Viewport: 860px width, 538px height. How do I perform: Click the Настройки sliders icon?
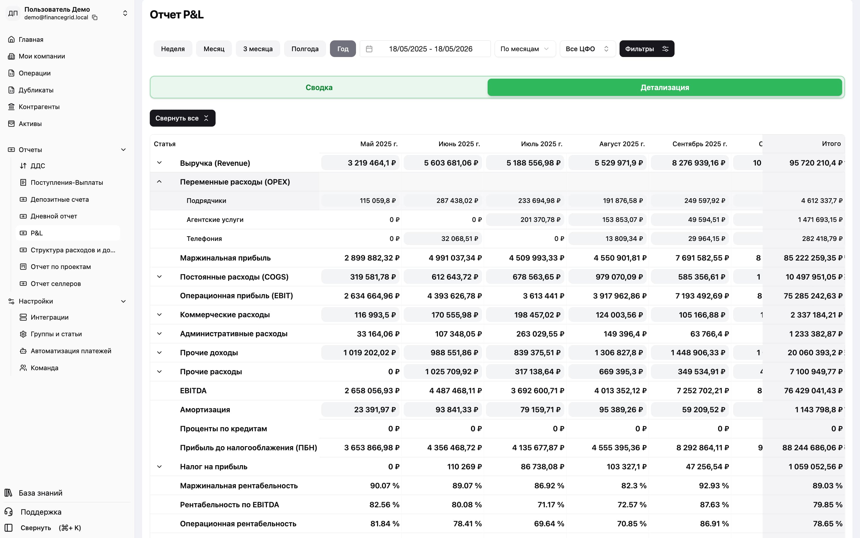[x=11, y=301]
